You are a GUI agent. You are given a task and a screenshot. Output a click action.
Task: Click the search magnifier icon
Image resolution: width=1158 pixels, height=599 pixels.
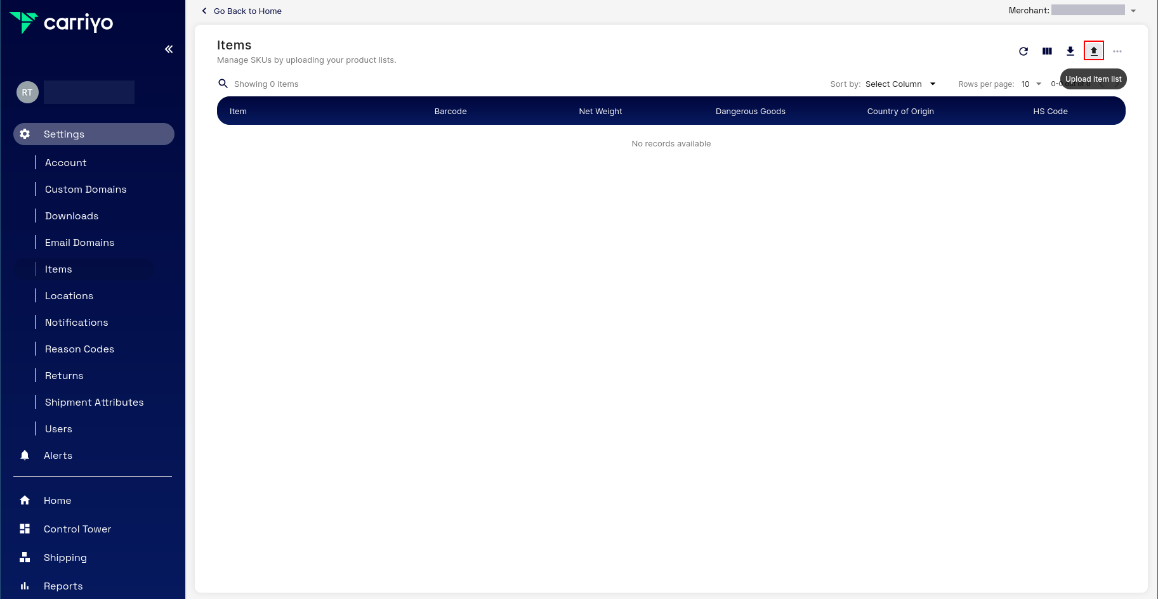point(223,84)
